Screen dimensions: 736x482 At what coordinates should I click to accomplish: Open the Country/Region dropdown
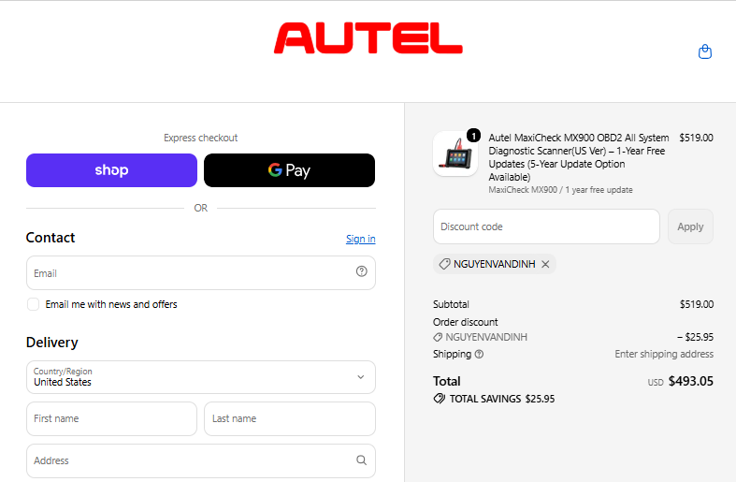pos(201,377)
